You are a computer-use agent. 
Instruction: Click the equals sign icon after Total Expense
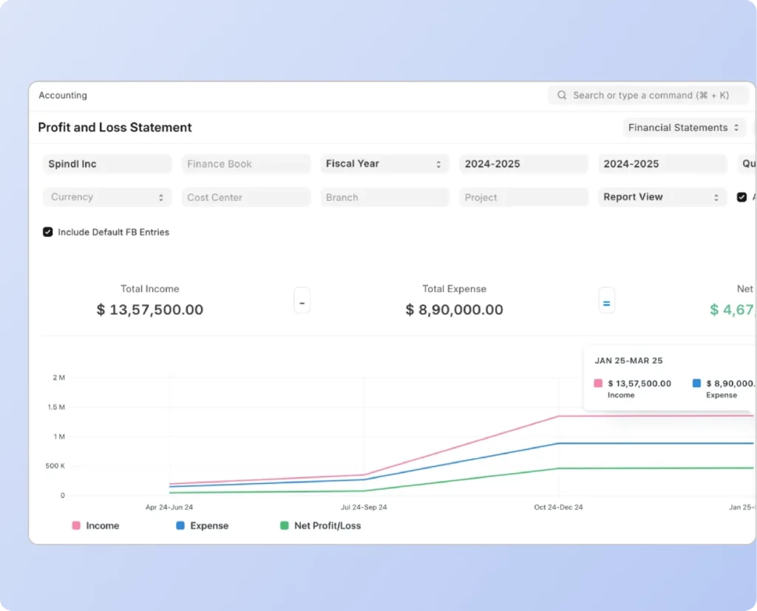pos(606,303)
